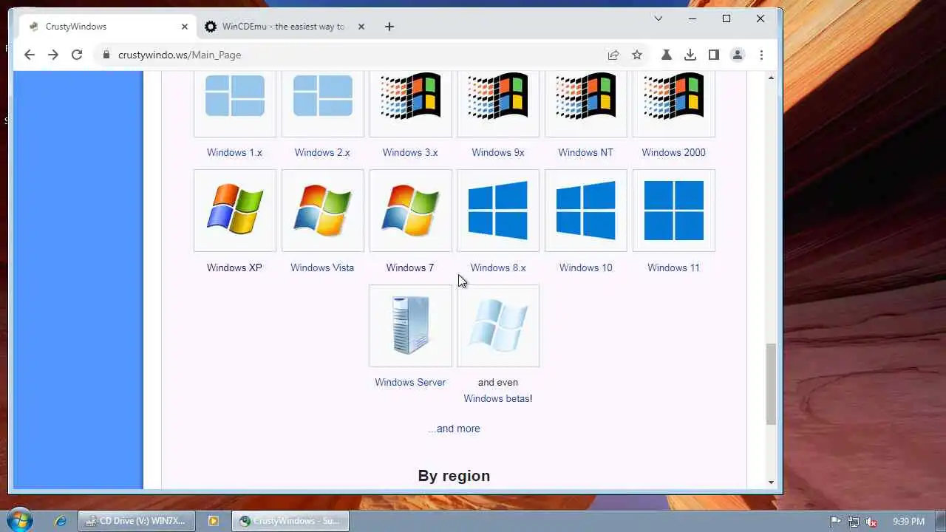Switch to the WinCDEmu tab
Viewport: 946px width, 532px height.
click(x=284, y=27)
